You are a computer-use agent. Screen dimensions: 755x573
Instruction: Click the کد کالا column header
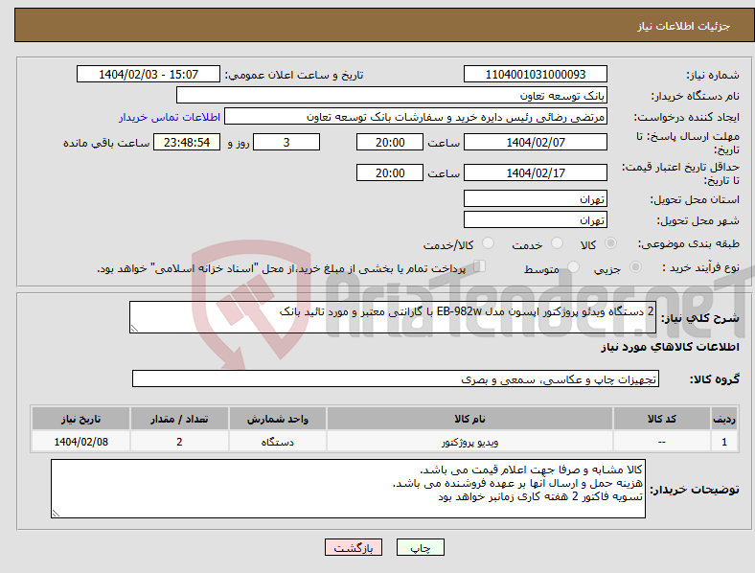[x=662, y=419]
